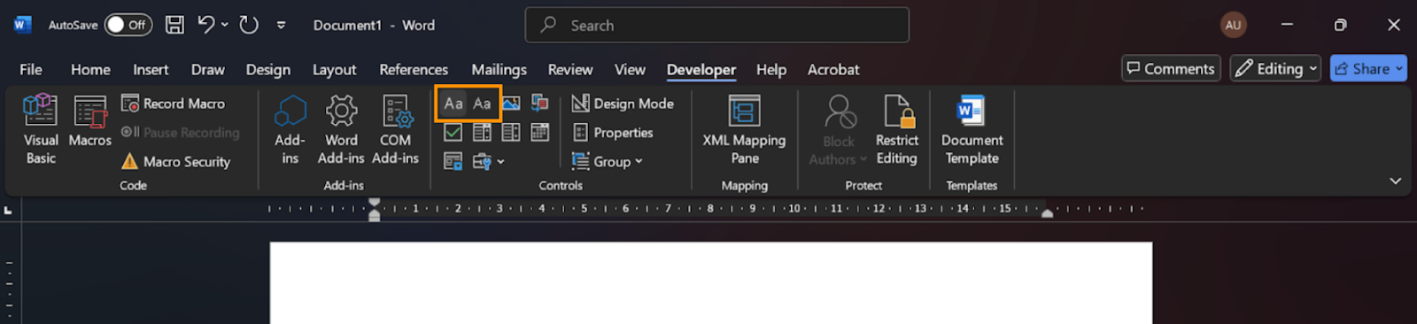Insert a Check Box content control
This screenshot has height=324, width=1417.
tap(453, 133)
